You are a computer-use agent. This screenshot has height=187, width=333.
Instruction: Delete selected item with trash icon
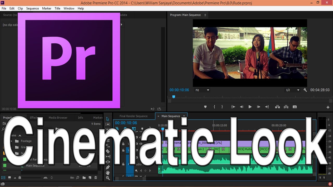(x=95, y=178)
